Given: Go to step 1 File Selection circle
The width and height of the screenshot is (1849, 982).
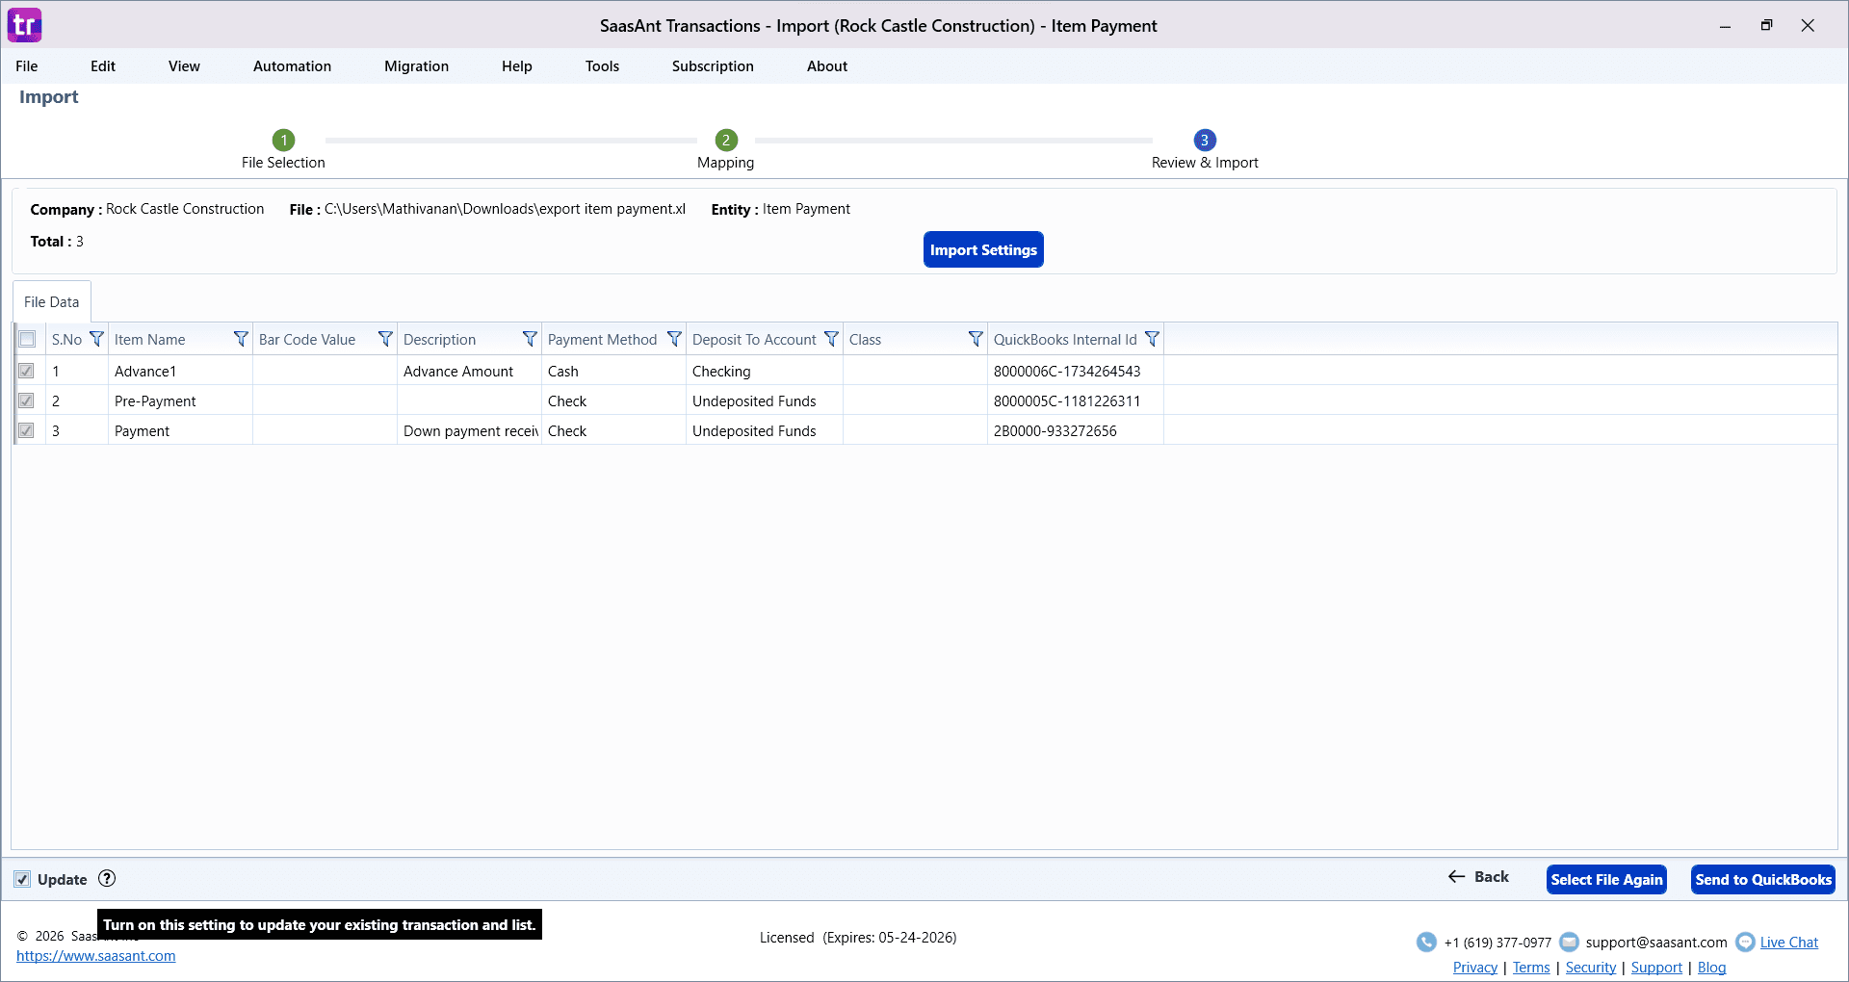Looking at the screenshot, I should [x=283, y=140].
